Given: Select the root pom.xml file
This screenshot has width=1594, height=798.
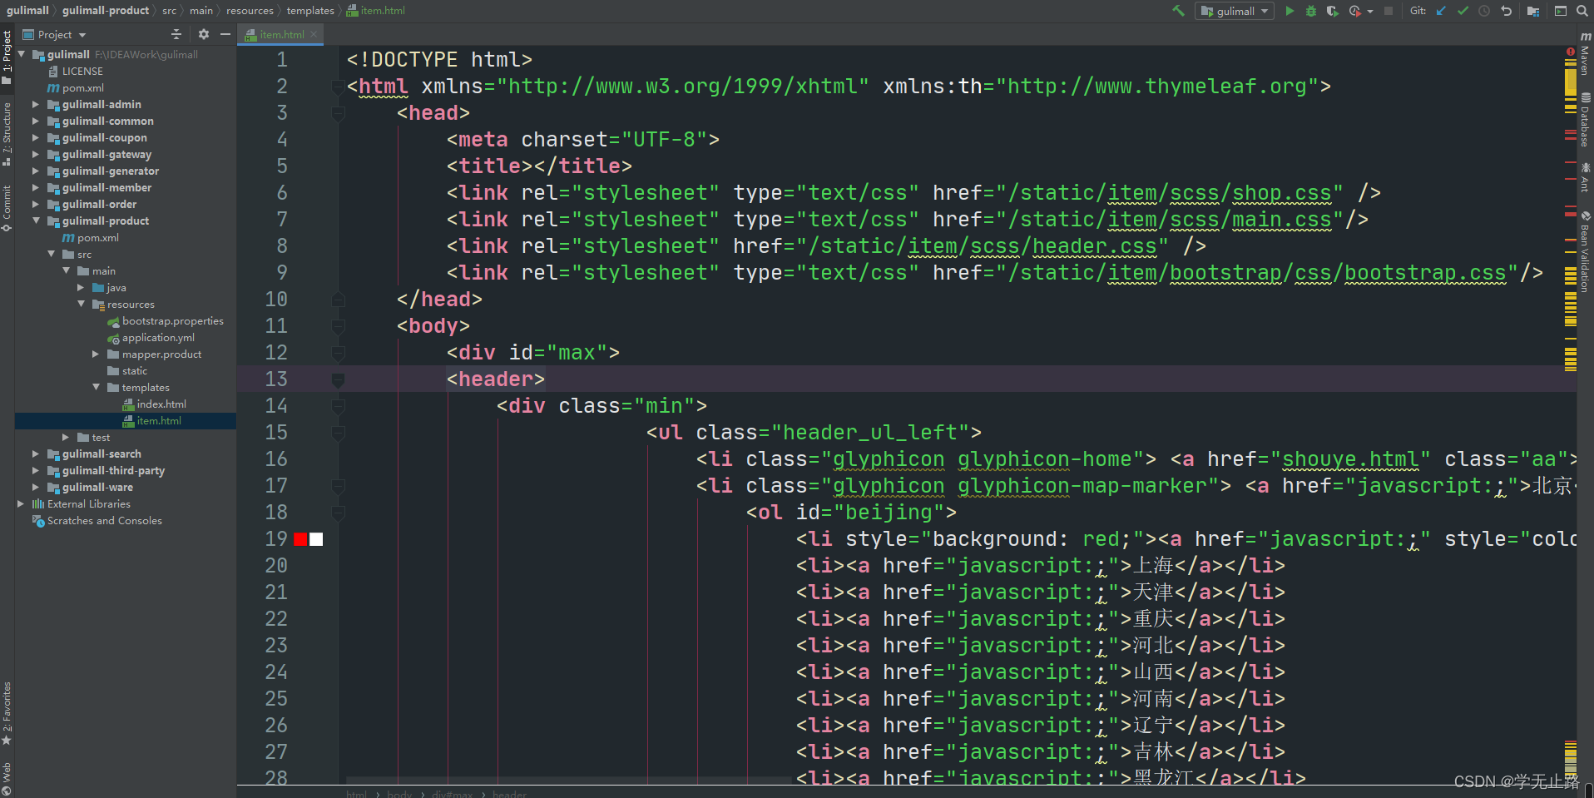Looking at the screenshot, I should coord(82,88).
